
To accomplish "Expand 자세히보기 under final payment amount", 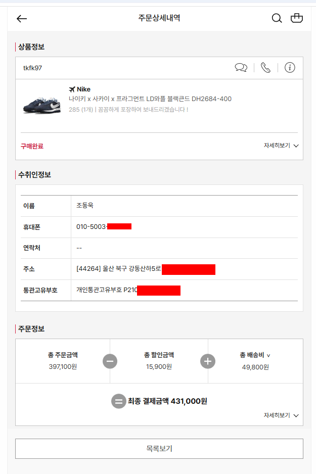I will tap(281, 415).
